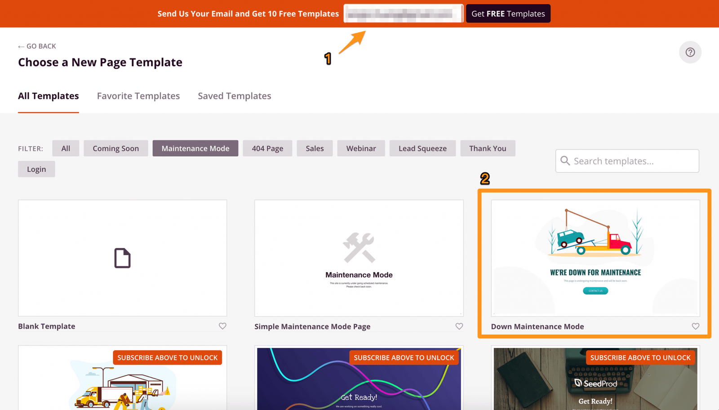Show 404 Page templates
The width and height of the screenshot is (719, 410).
[x=267, y=148]
